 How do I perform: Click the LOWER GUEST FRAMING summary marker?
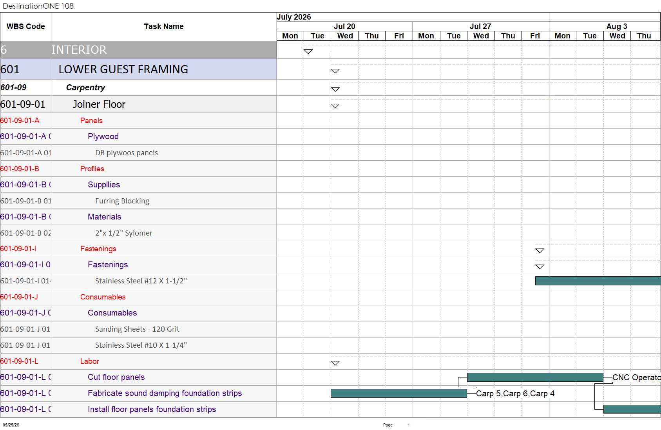[x=335, y=71]
